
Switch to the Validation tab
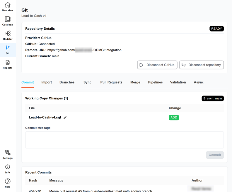pos(178,82)
